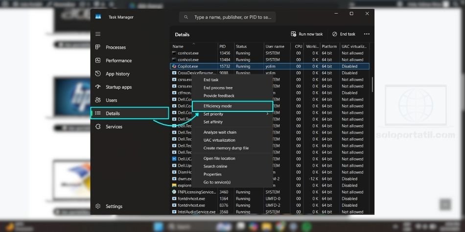The image size is (465, 232).
Task: Click the Processes sidebar icon
Action: [x=98, y=47]
